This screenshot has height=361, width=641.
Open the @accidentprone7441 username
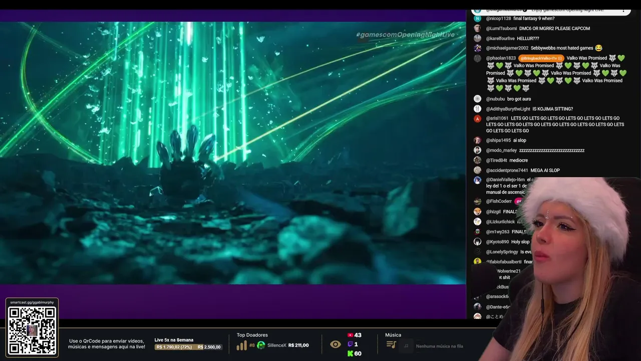pyautogui.click(x=507, y=170)
